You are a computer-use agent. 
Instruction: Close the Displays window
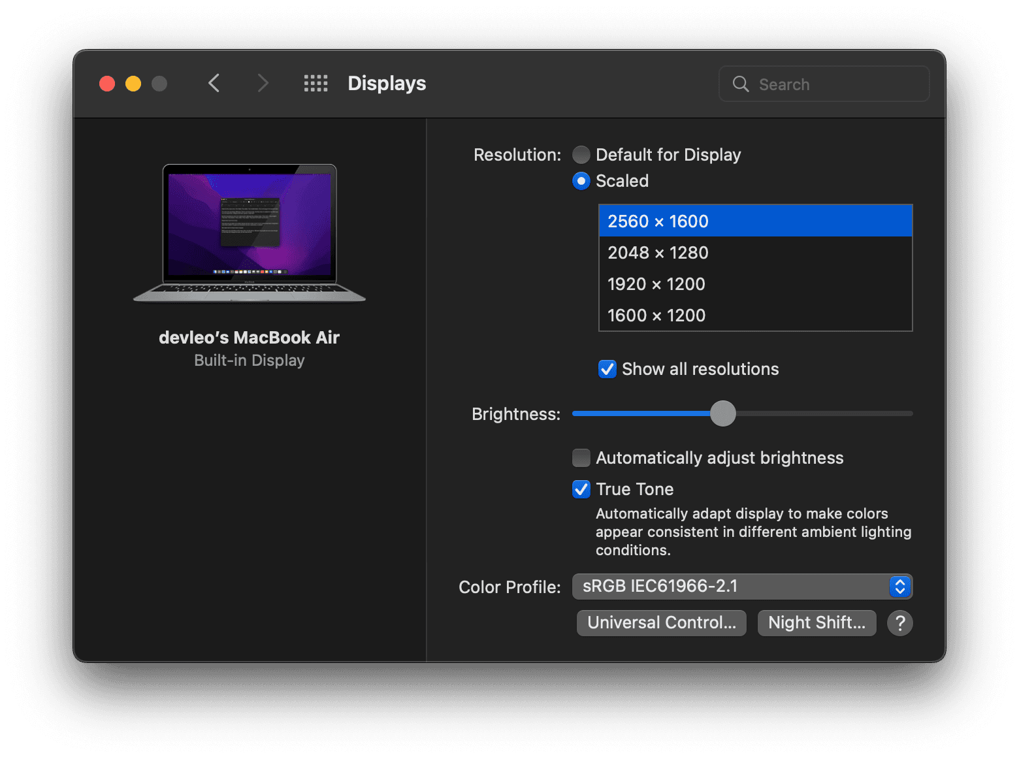pyautogui.click(x=107, y=84)
